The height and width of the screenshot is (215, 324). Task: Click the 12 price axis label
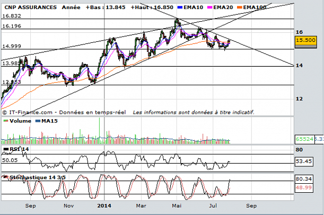299,99
